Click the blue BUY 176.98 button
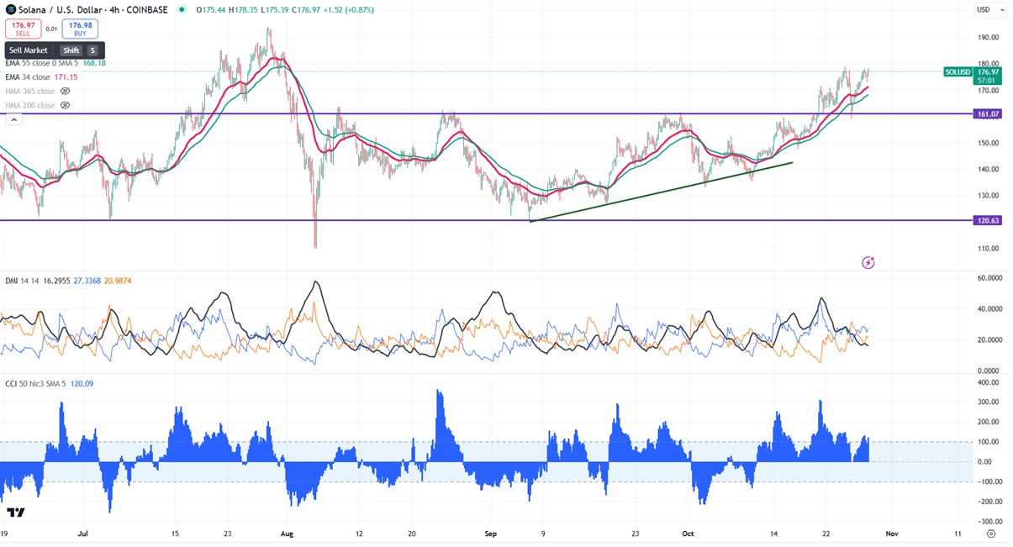Viewport: 1013px width, 547px height. click(80, 29)
